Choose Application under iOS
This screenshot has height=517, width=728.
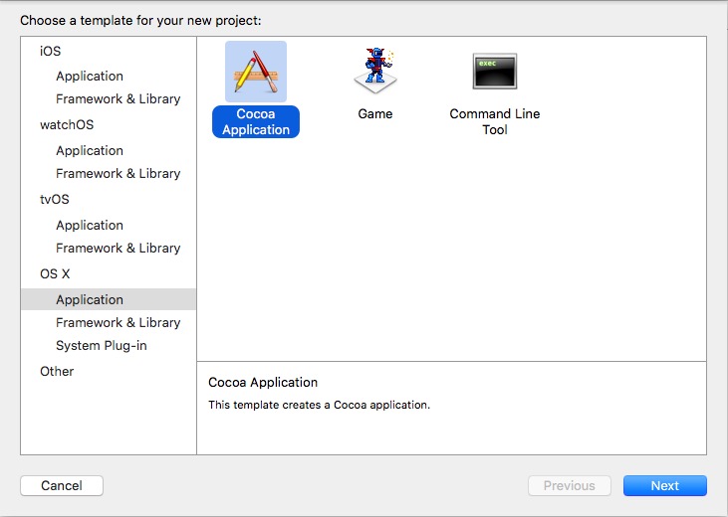click(x=90, y=76)
